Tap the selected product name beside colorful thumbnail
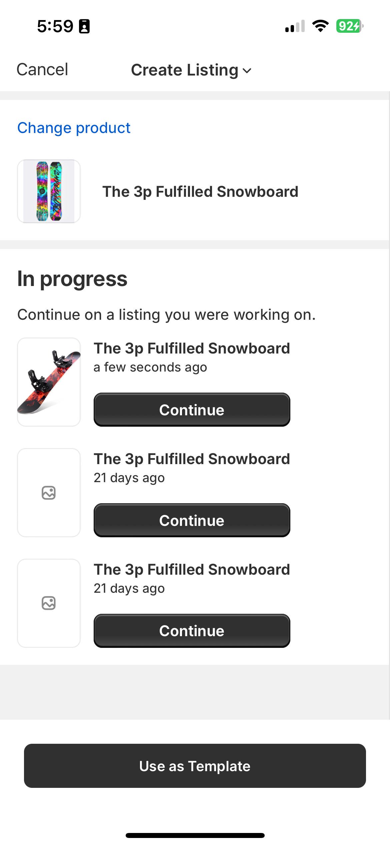This screenshot has width=390, height=846. tap(200, 192)
